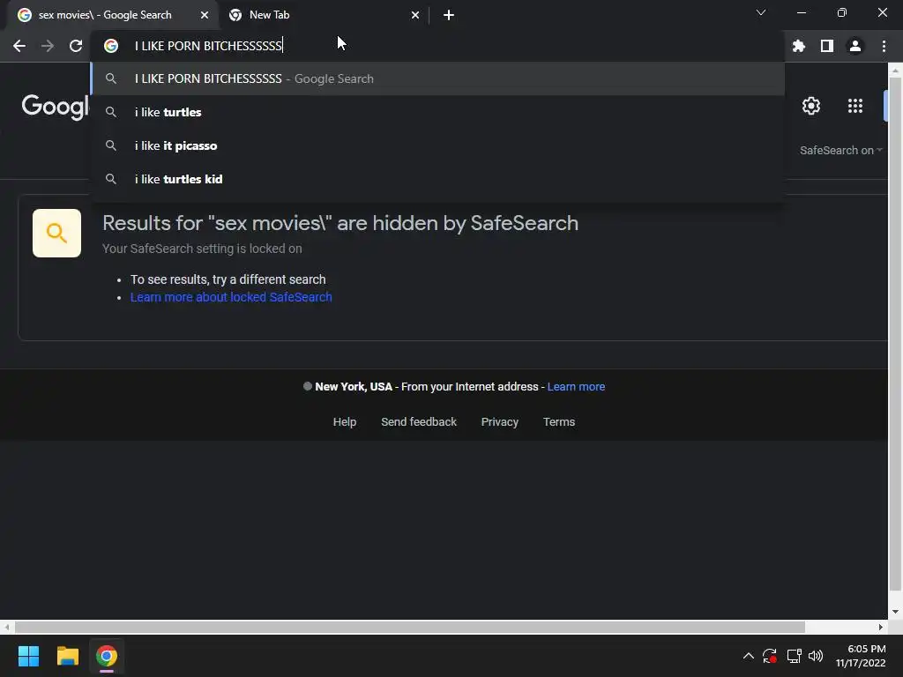This screenshot has width=903, height=677.
Task: Reload the current page
Action: pos(76,46)
